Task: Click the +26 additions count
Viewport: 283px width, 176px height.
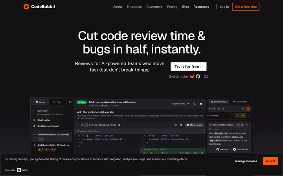Action: (175, 125)
